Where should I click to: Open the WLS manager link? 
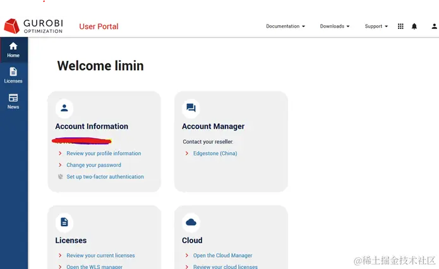[94, 266]
